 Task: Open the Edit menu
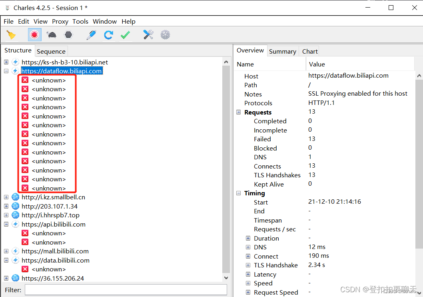tap(24, 21)
